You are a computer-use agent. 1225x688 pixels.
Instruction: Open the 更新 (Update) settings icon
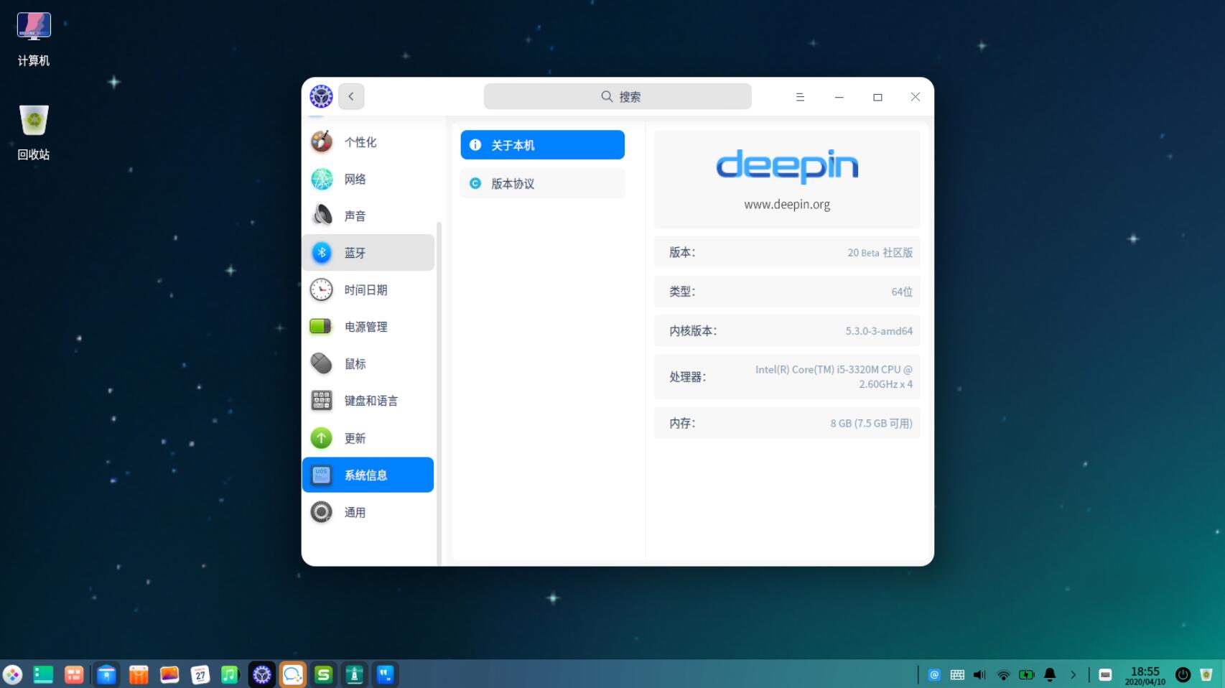coord(321,437)
